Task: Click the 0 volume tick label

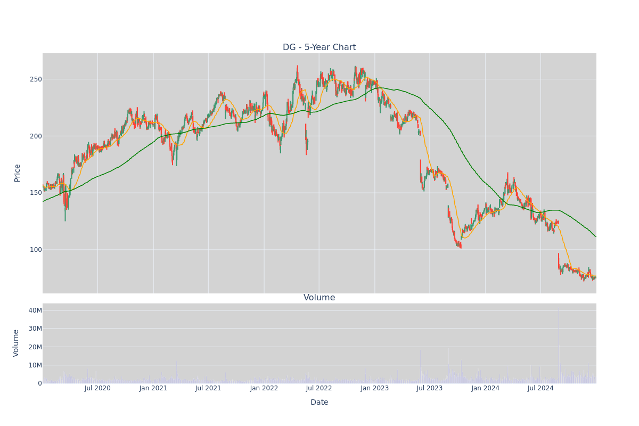Action: (39, 383)
